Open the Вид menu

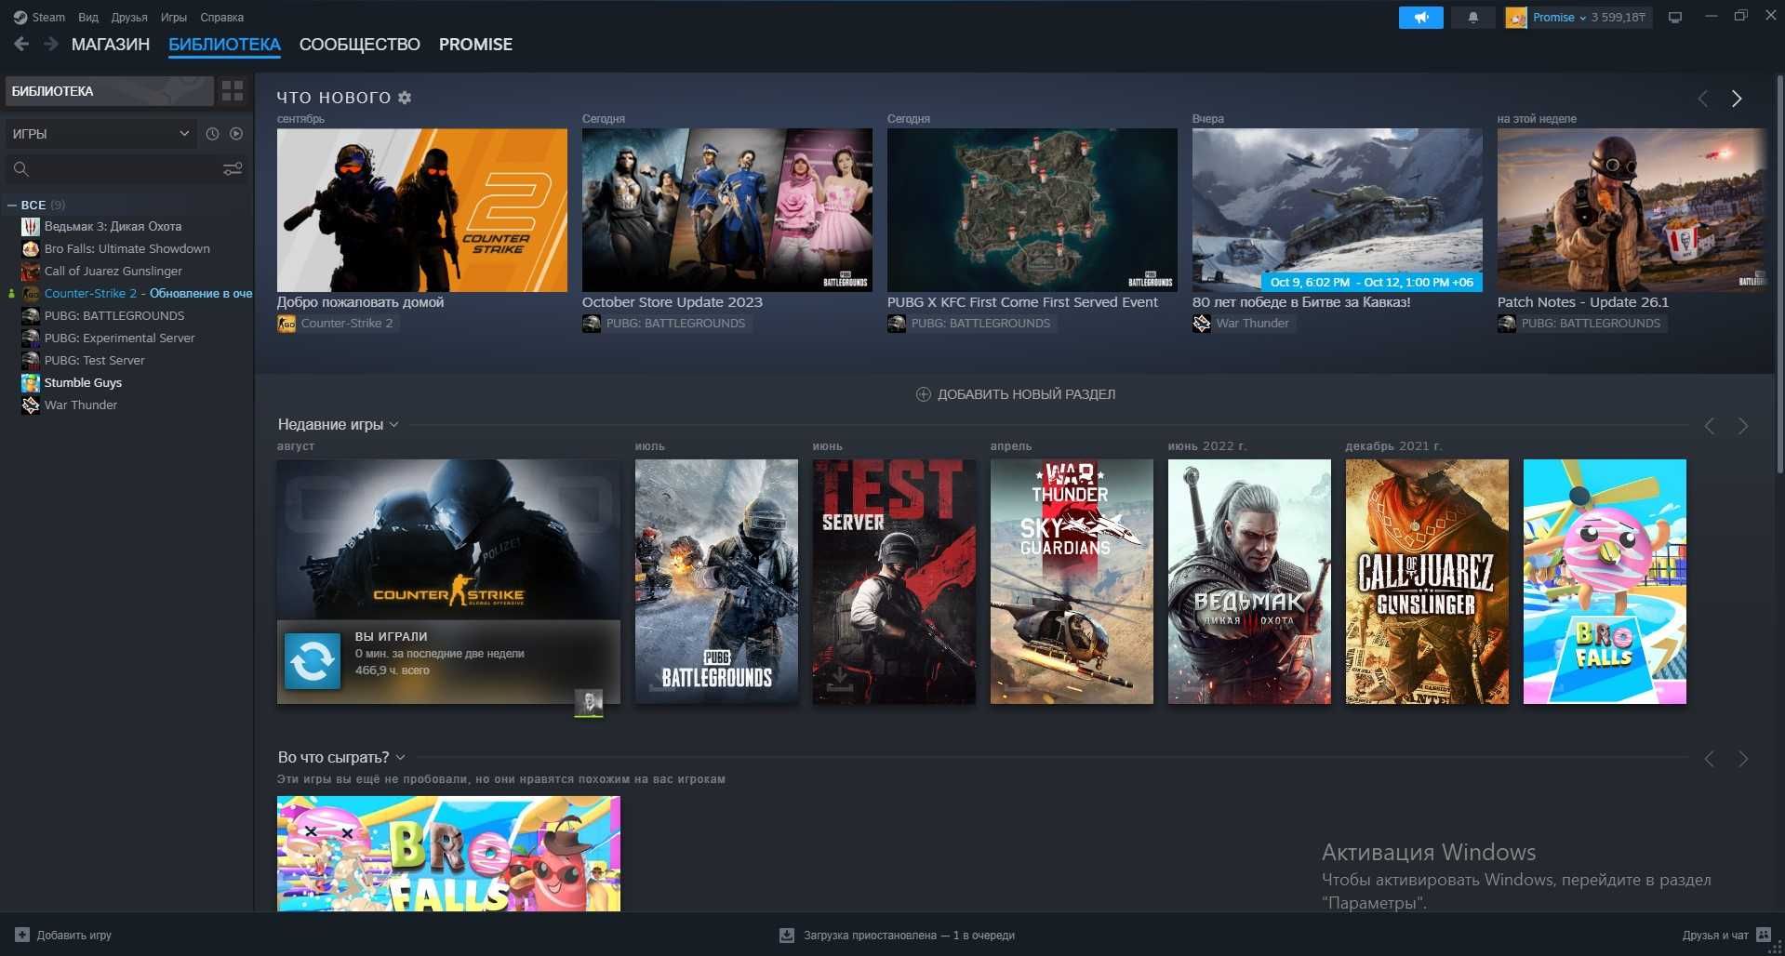(88, 17)
